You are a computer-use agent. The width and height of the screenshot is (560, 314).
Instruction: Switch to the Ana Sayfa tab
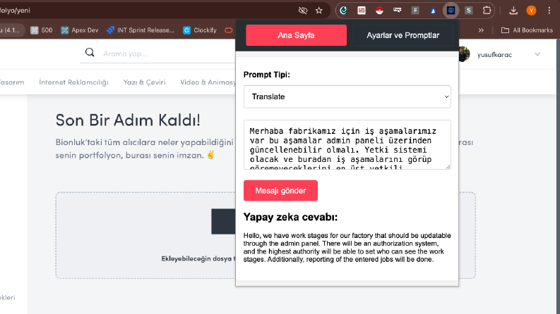296,35
